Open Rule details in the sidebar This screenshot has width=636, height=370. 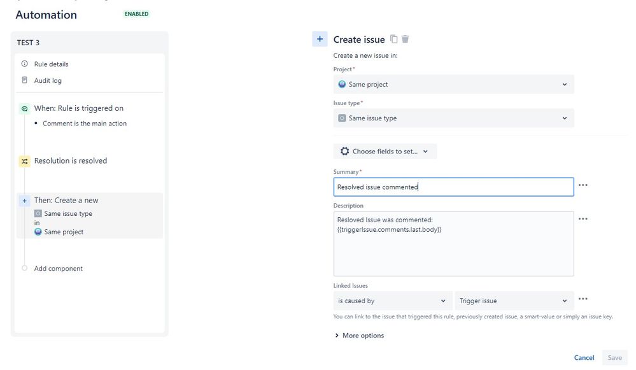tap(51, 64)
